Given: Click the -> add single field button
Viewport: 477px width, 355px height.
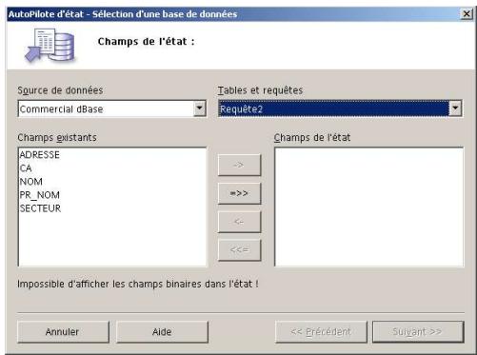Looking at the screenshot, I should coord(239,165).
